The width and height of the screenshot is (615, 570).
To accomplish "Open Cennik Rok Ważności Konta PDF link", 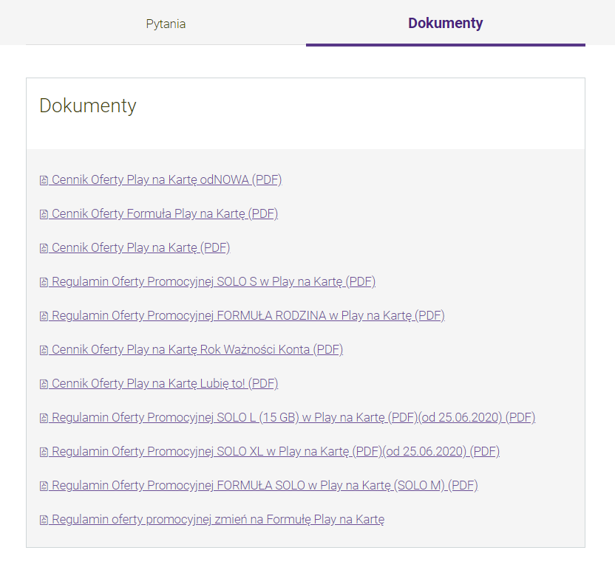I will coord(197,349).
